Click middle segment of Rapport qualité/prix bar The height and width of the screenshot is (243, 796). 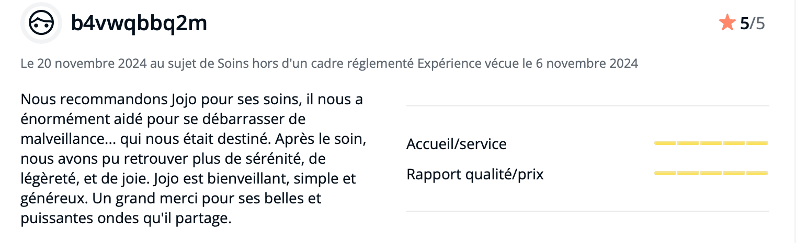711,173
